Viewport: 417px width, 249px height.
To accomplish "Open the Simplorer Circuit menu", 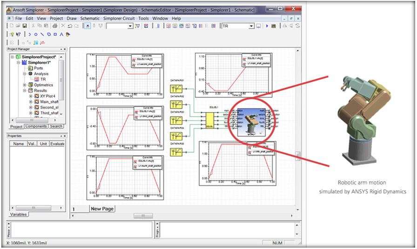I will pos(119,18).
